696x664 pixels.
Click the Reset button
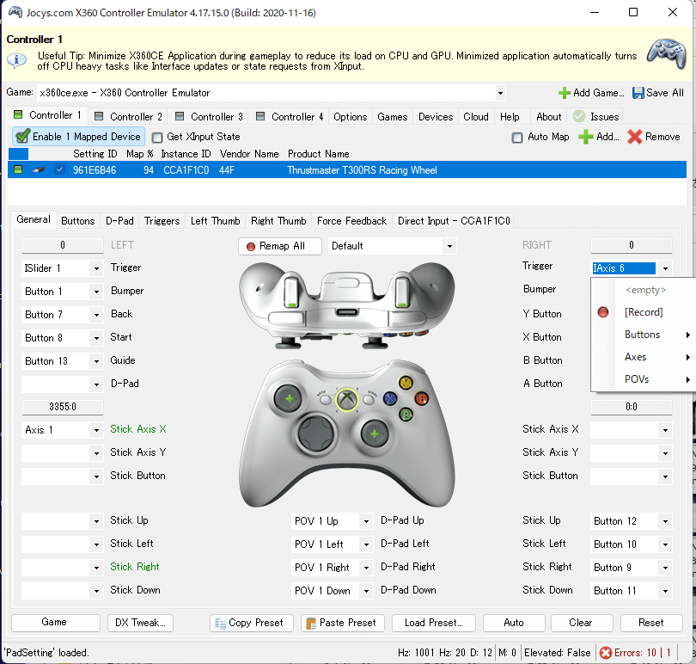[x=650, y=623]
